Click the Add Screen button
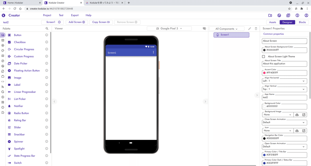Image resolution: width=311 pixels, height=166 pixels. (77, 22)
